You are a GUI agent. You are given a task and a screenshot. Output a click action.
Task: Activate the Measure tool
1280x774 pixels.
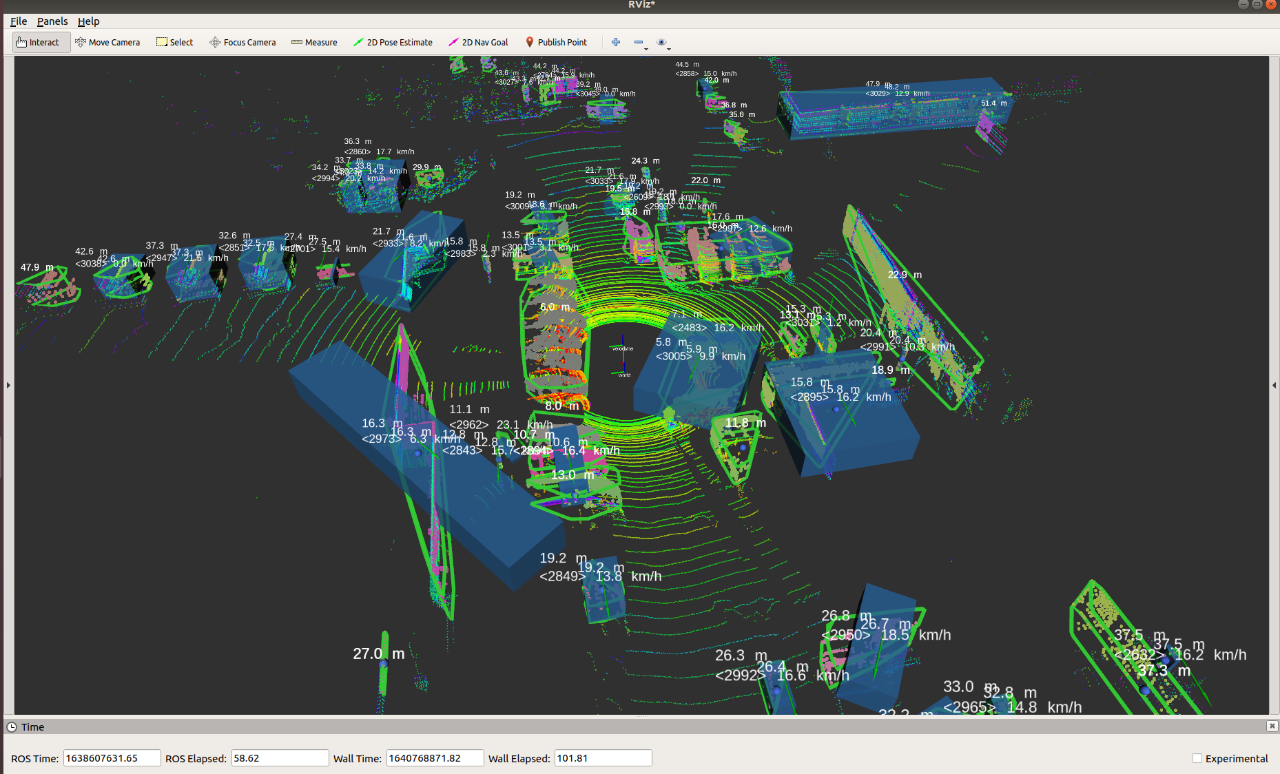(x=314, y=42)
